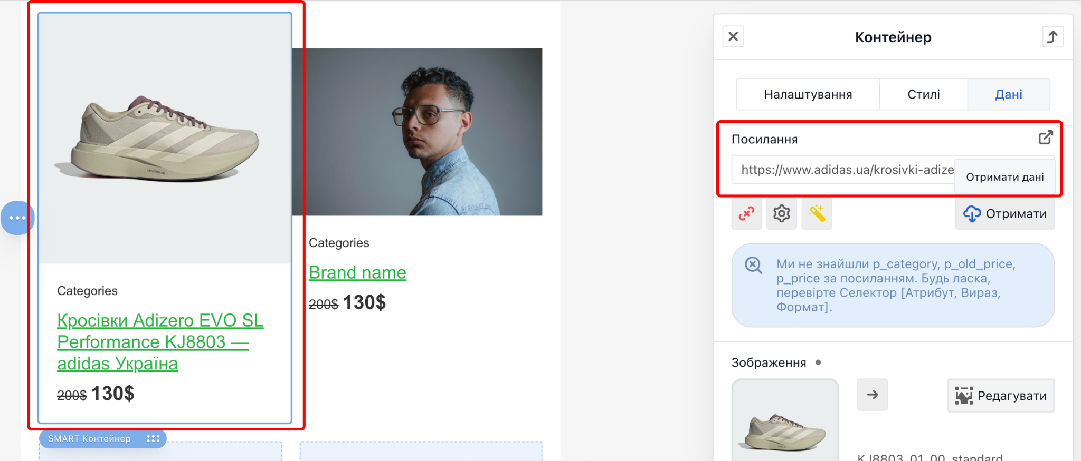The height and width of the screenshot is (461, 1081).
Task: Click the arrow button next to image thumbnail
Action: (x=872, y=395)
